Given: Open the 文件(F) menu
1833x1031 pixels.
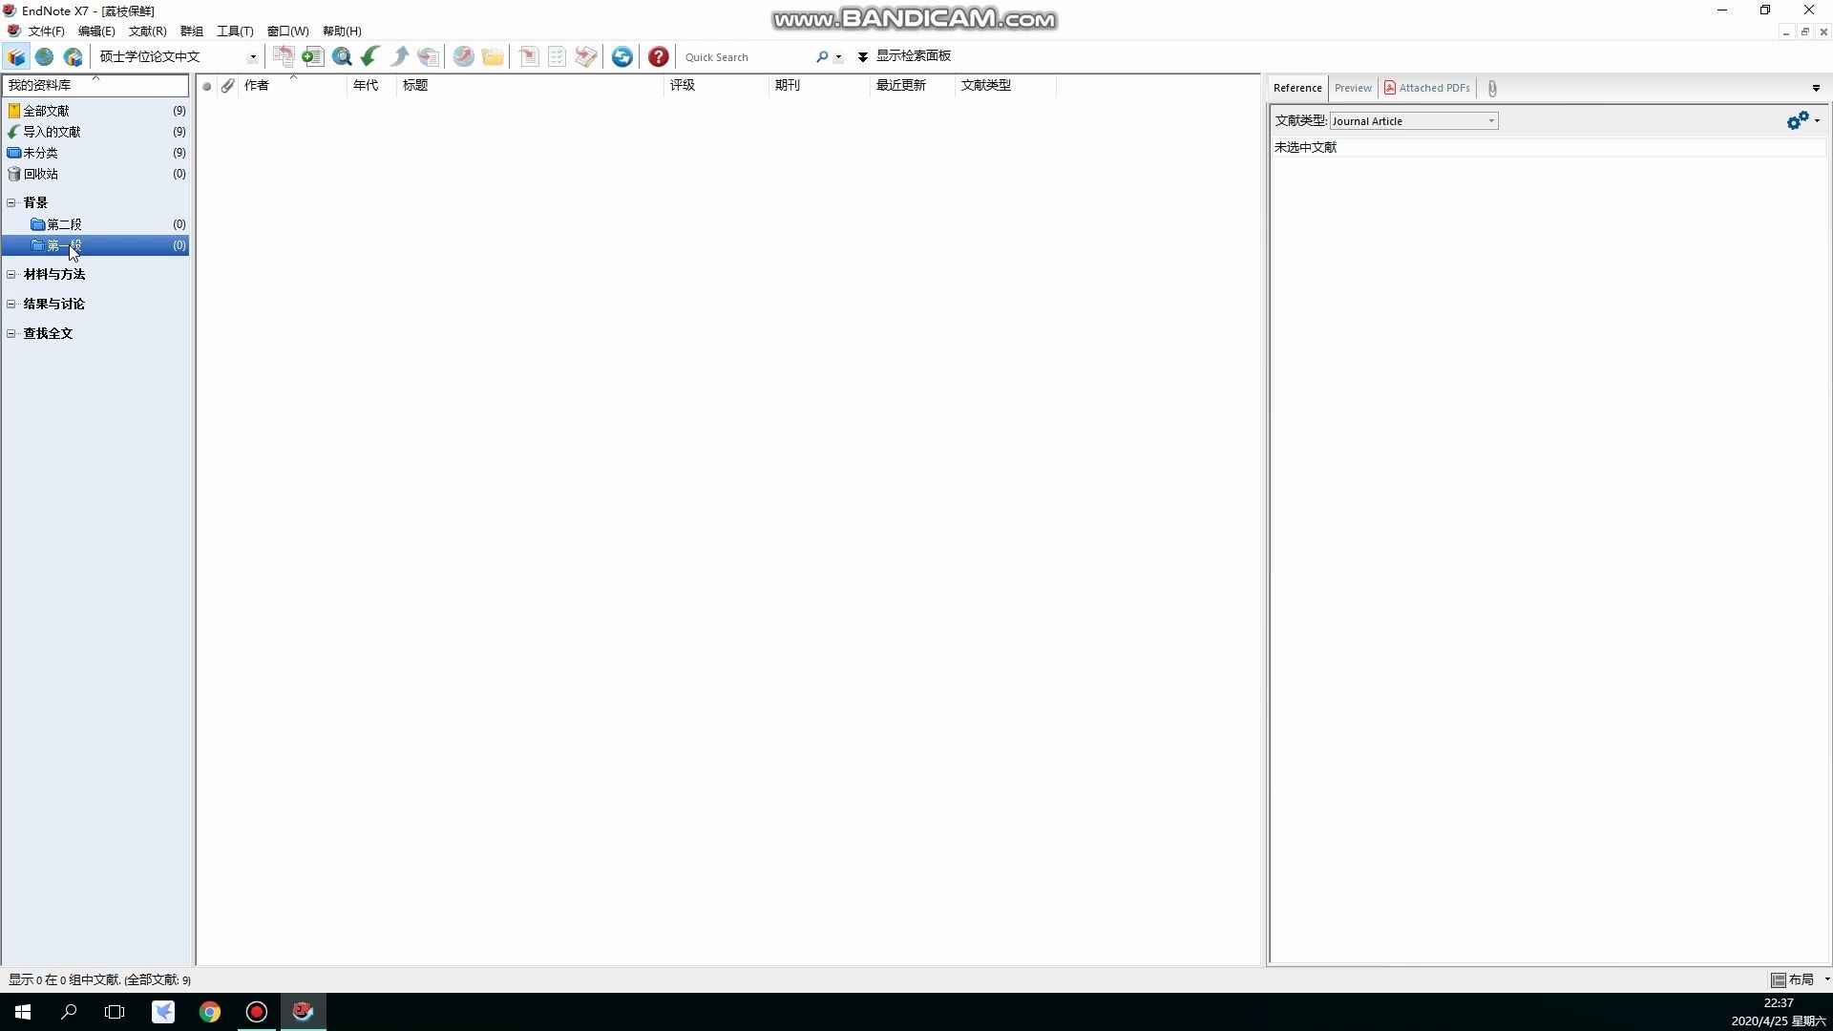Looking at the screenshot, I should 47,32.
